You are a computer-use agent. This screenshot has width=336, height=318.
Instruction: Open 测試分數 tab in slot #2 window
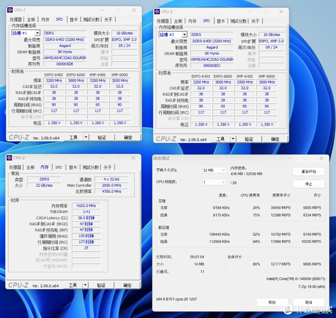(238, 21)
